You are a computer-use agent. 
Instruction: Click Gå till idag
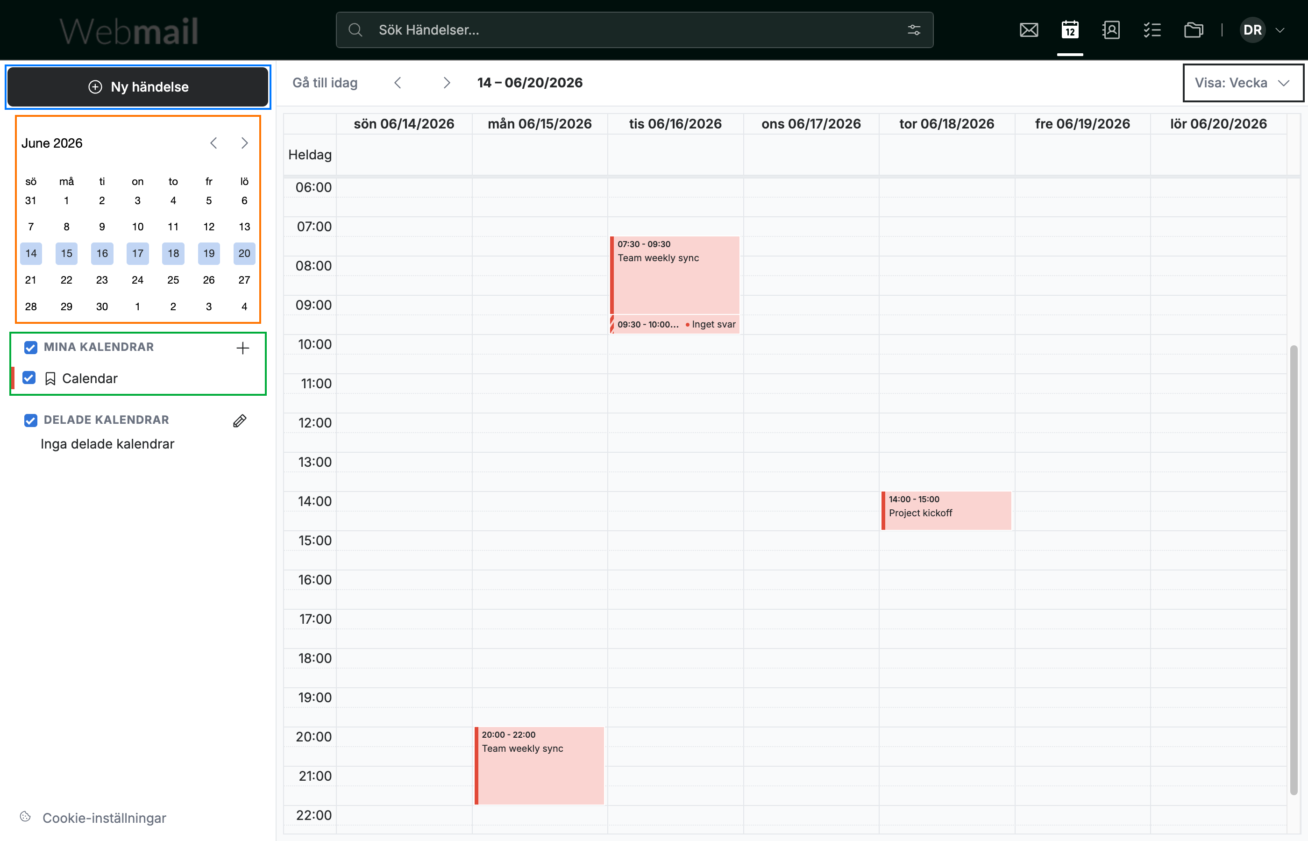(x=325, y=82)
